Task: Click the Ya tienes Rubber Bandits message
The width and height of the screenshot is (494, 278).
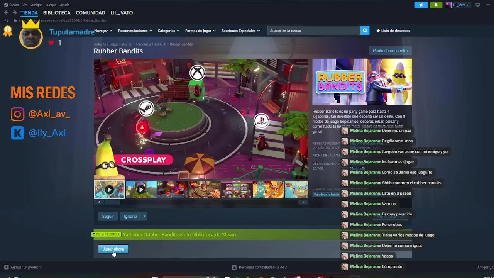Action: click(x=179, y=234)
